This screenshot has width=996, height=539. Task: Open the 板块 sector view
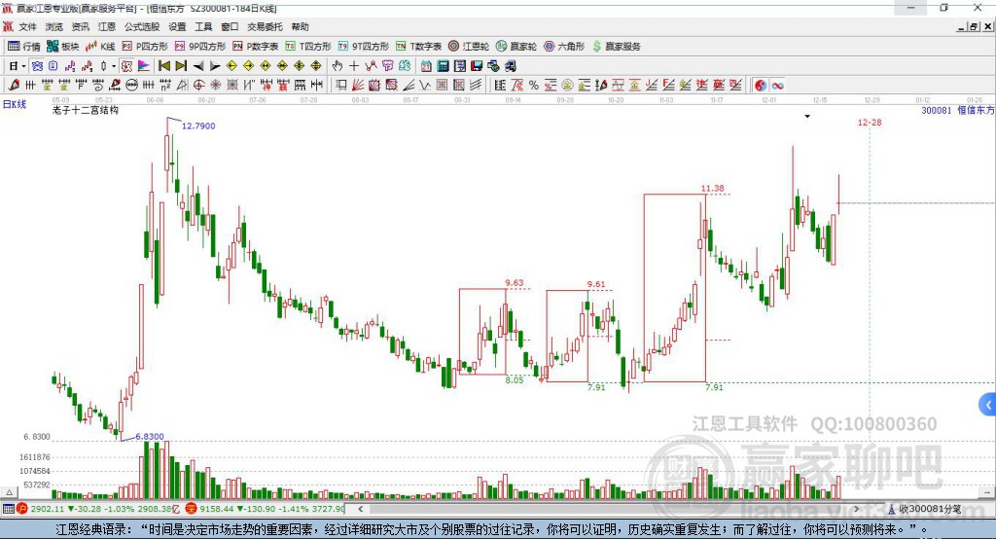pos(63,47)
